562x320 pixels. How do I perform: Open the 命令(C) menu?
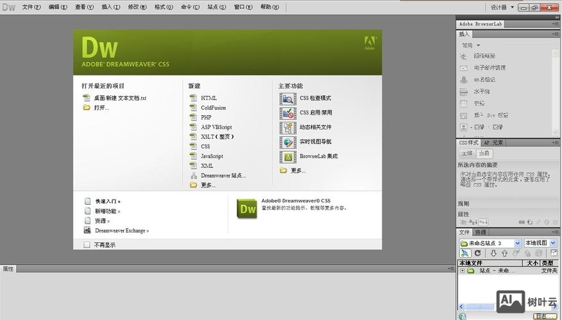191,7
